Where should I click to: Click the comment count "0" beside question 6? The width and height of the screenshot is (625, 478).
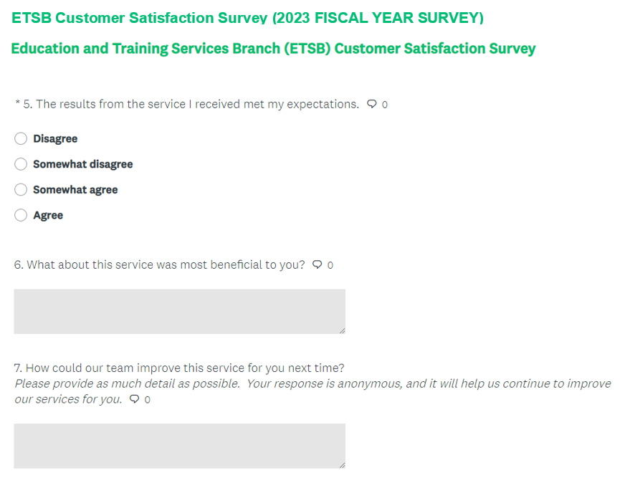pyautogui.click(x=330, y=265)
